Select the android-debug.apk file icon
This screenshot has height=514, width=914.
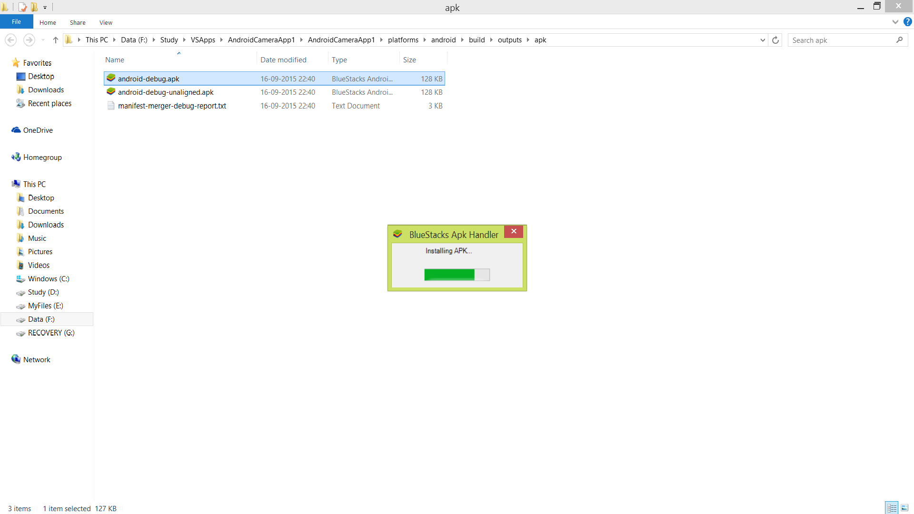point(111,79)
